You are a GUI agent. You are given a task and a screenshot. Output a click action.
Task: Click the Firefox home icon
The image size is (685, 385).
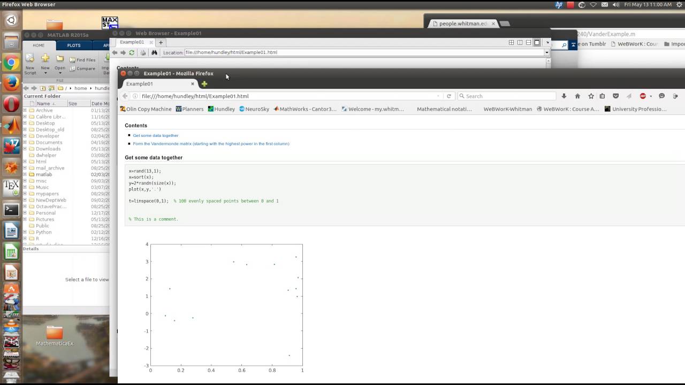[x=577, y=96]
